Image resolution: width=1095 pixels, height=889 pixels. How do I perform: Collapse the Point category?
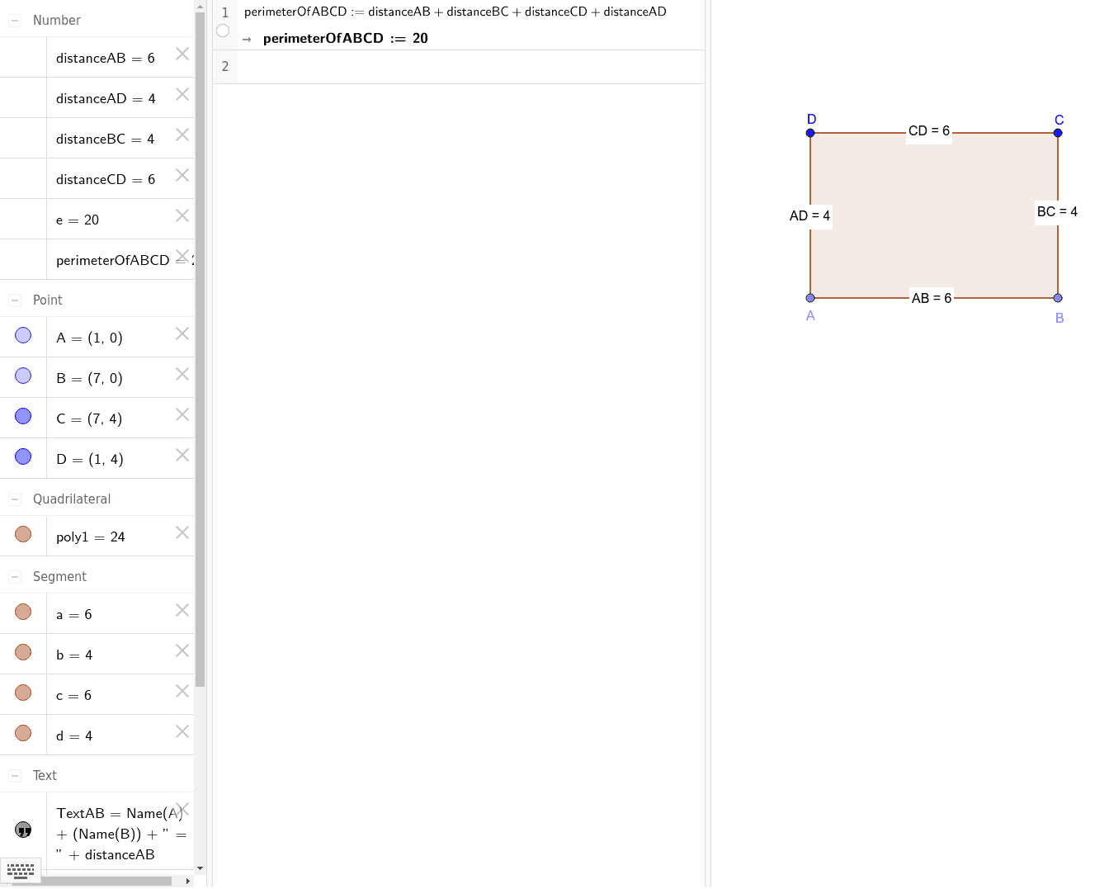[x=15, y=300]
